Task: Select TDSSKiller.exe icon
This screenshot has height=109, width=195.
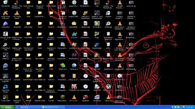Action: coord(74,87)
